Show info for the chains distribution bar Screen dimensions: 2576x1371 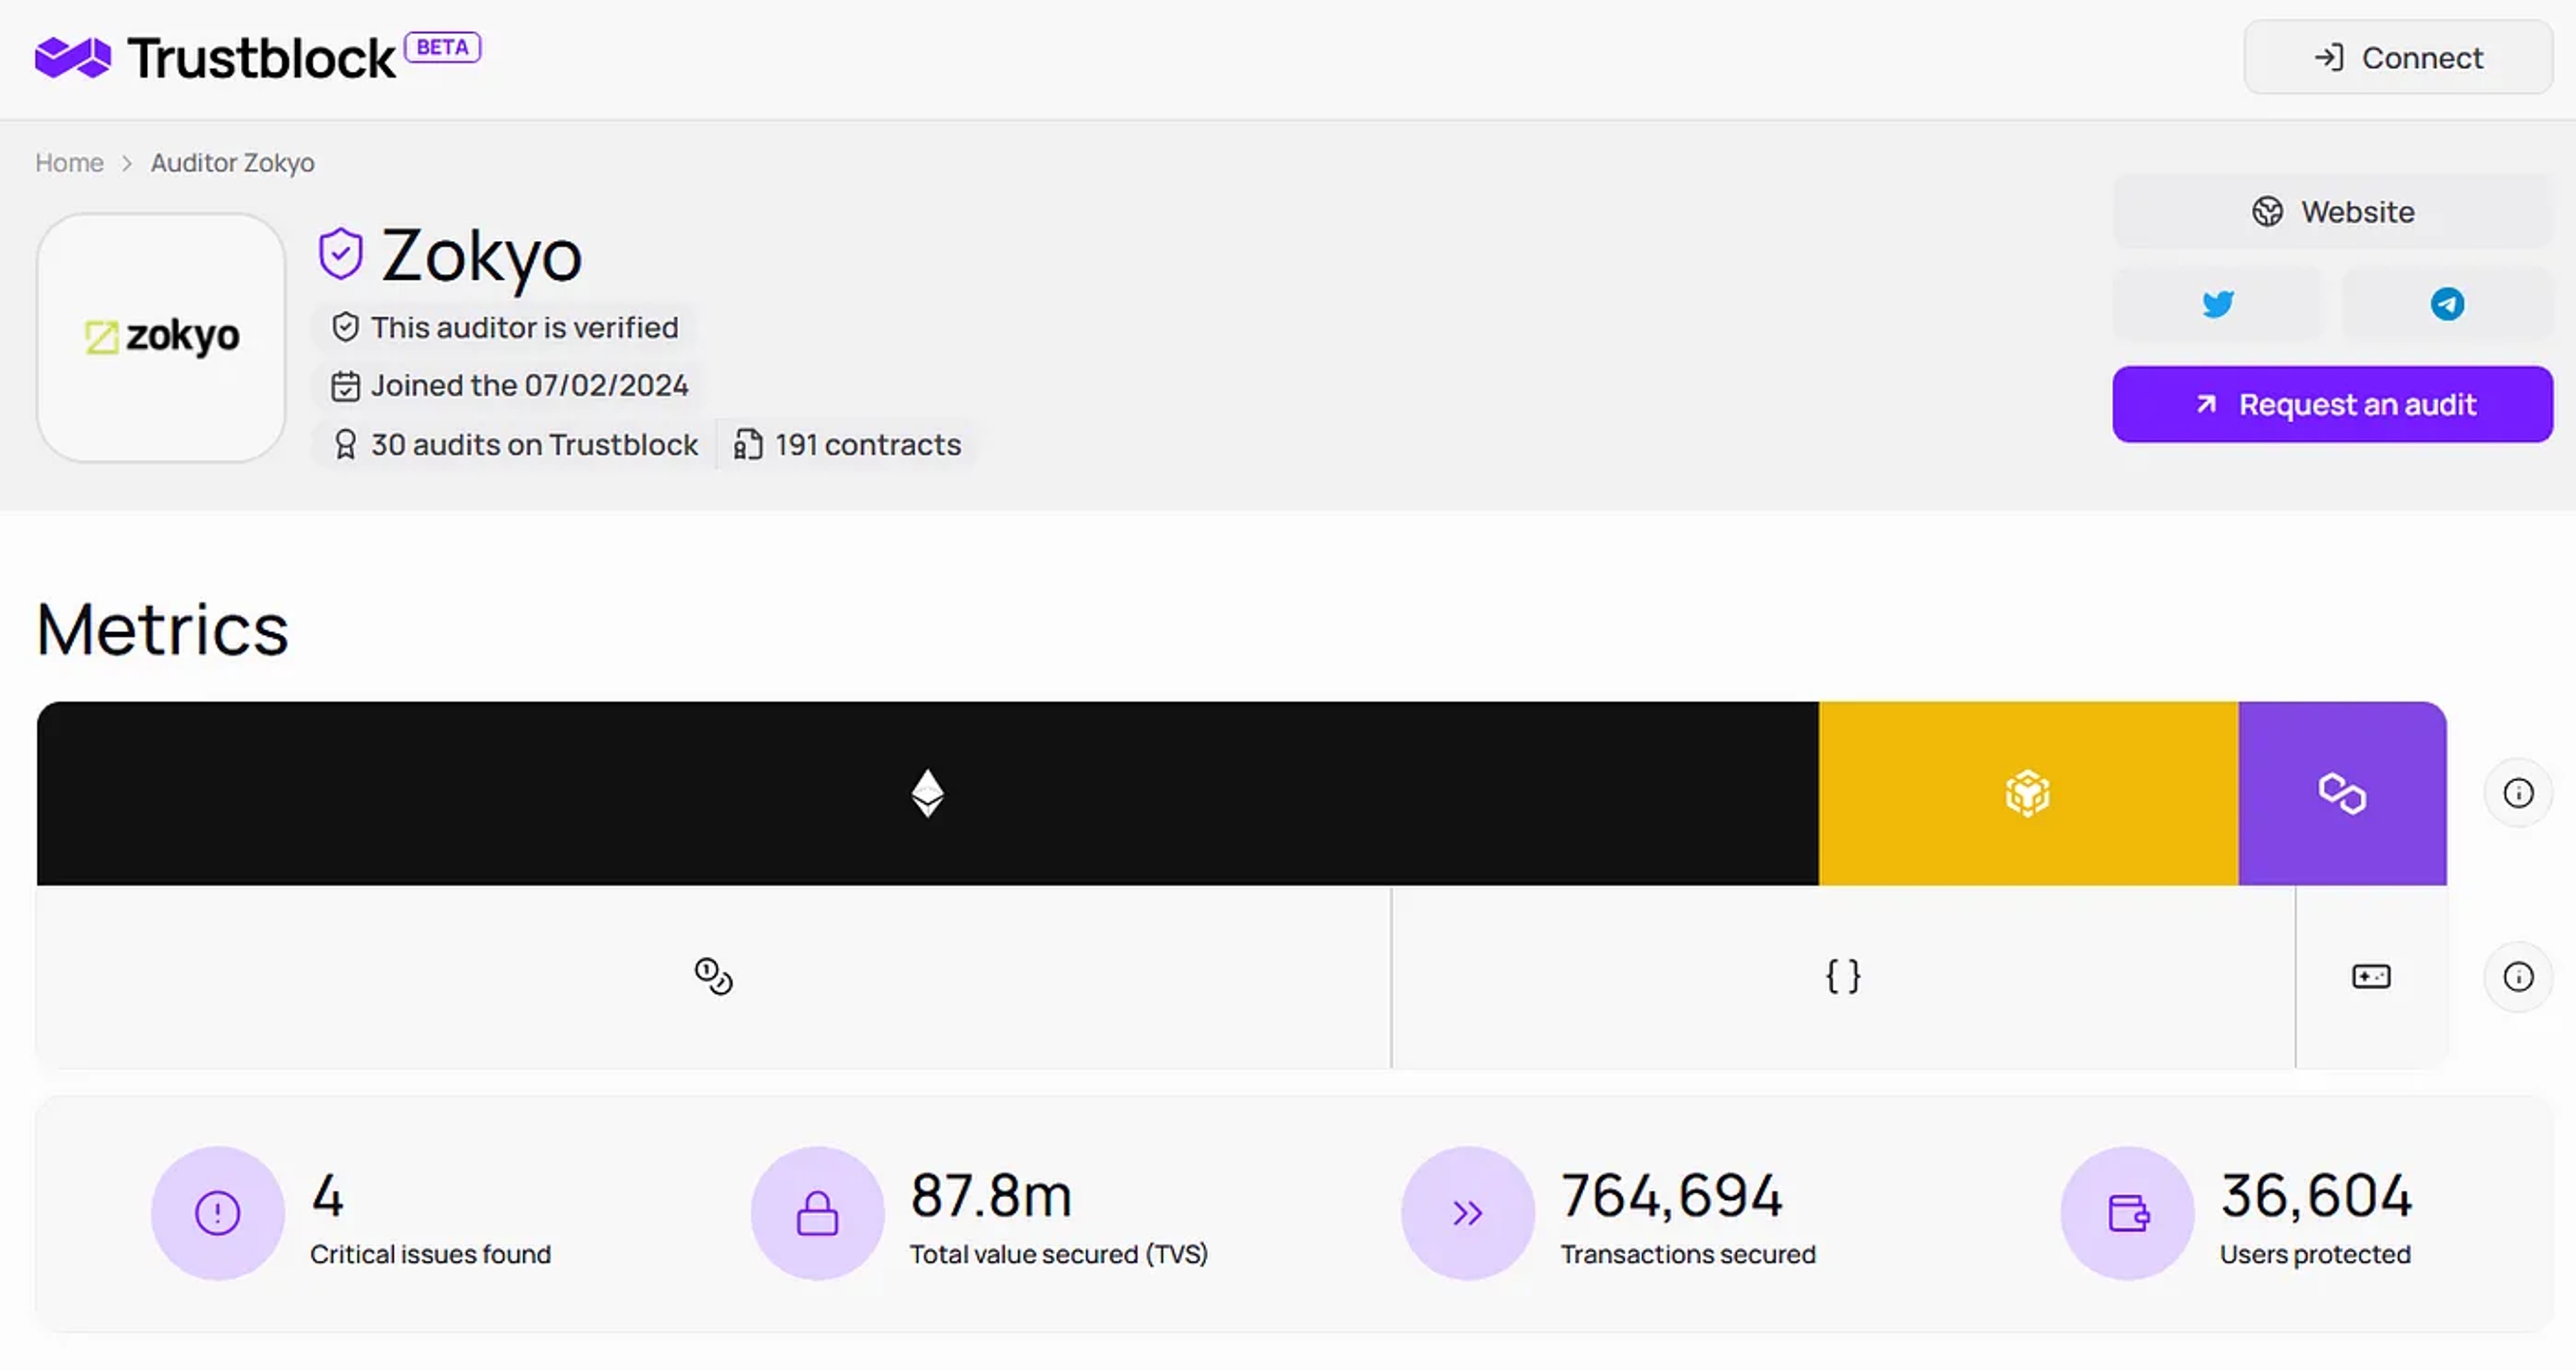pyautogui.click(x=2518, y=793)
